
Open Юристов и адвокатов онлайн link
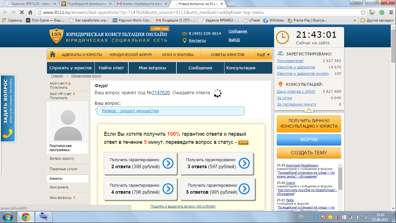pyautogui.click(x=303, y=74)
